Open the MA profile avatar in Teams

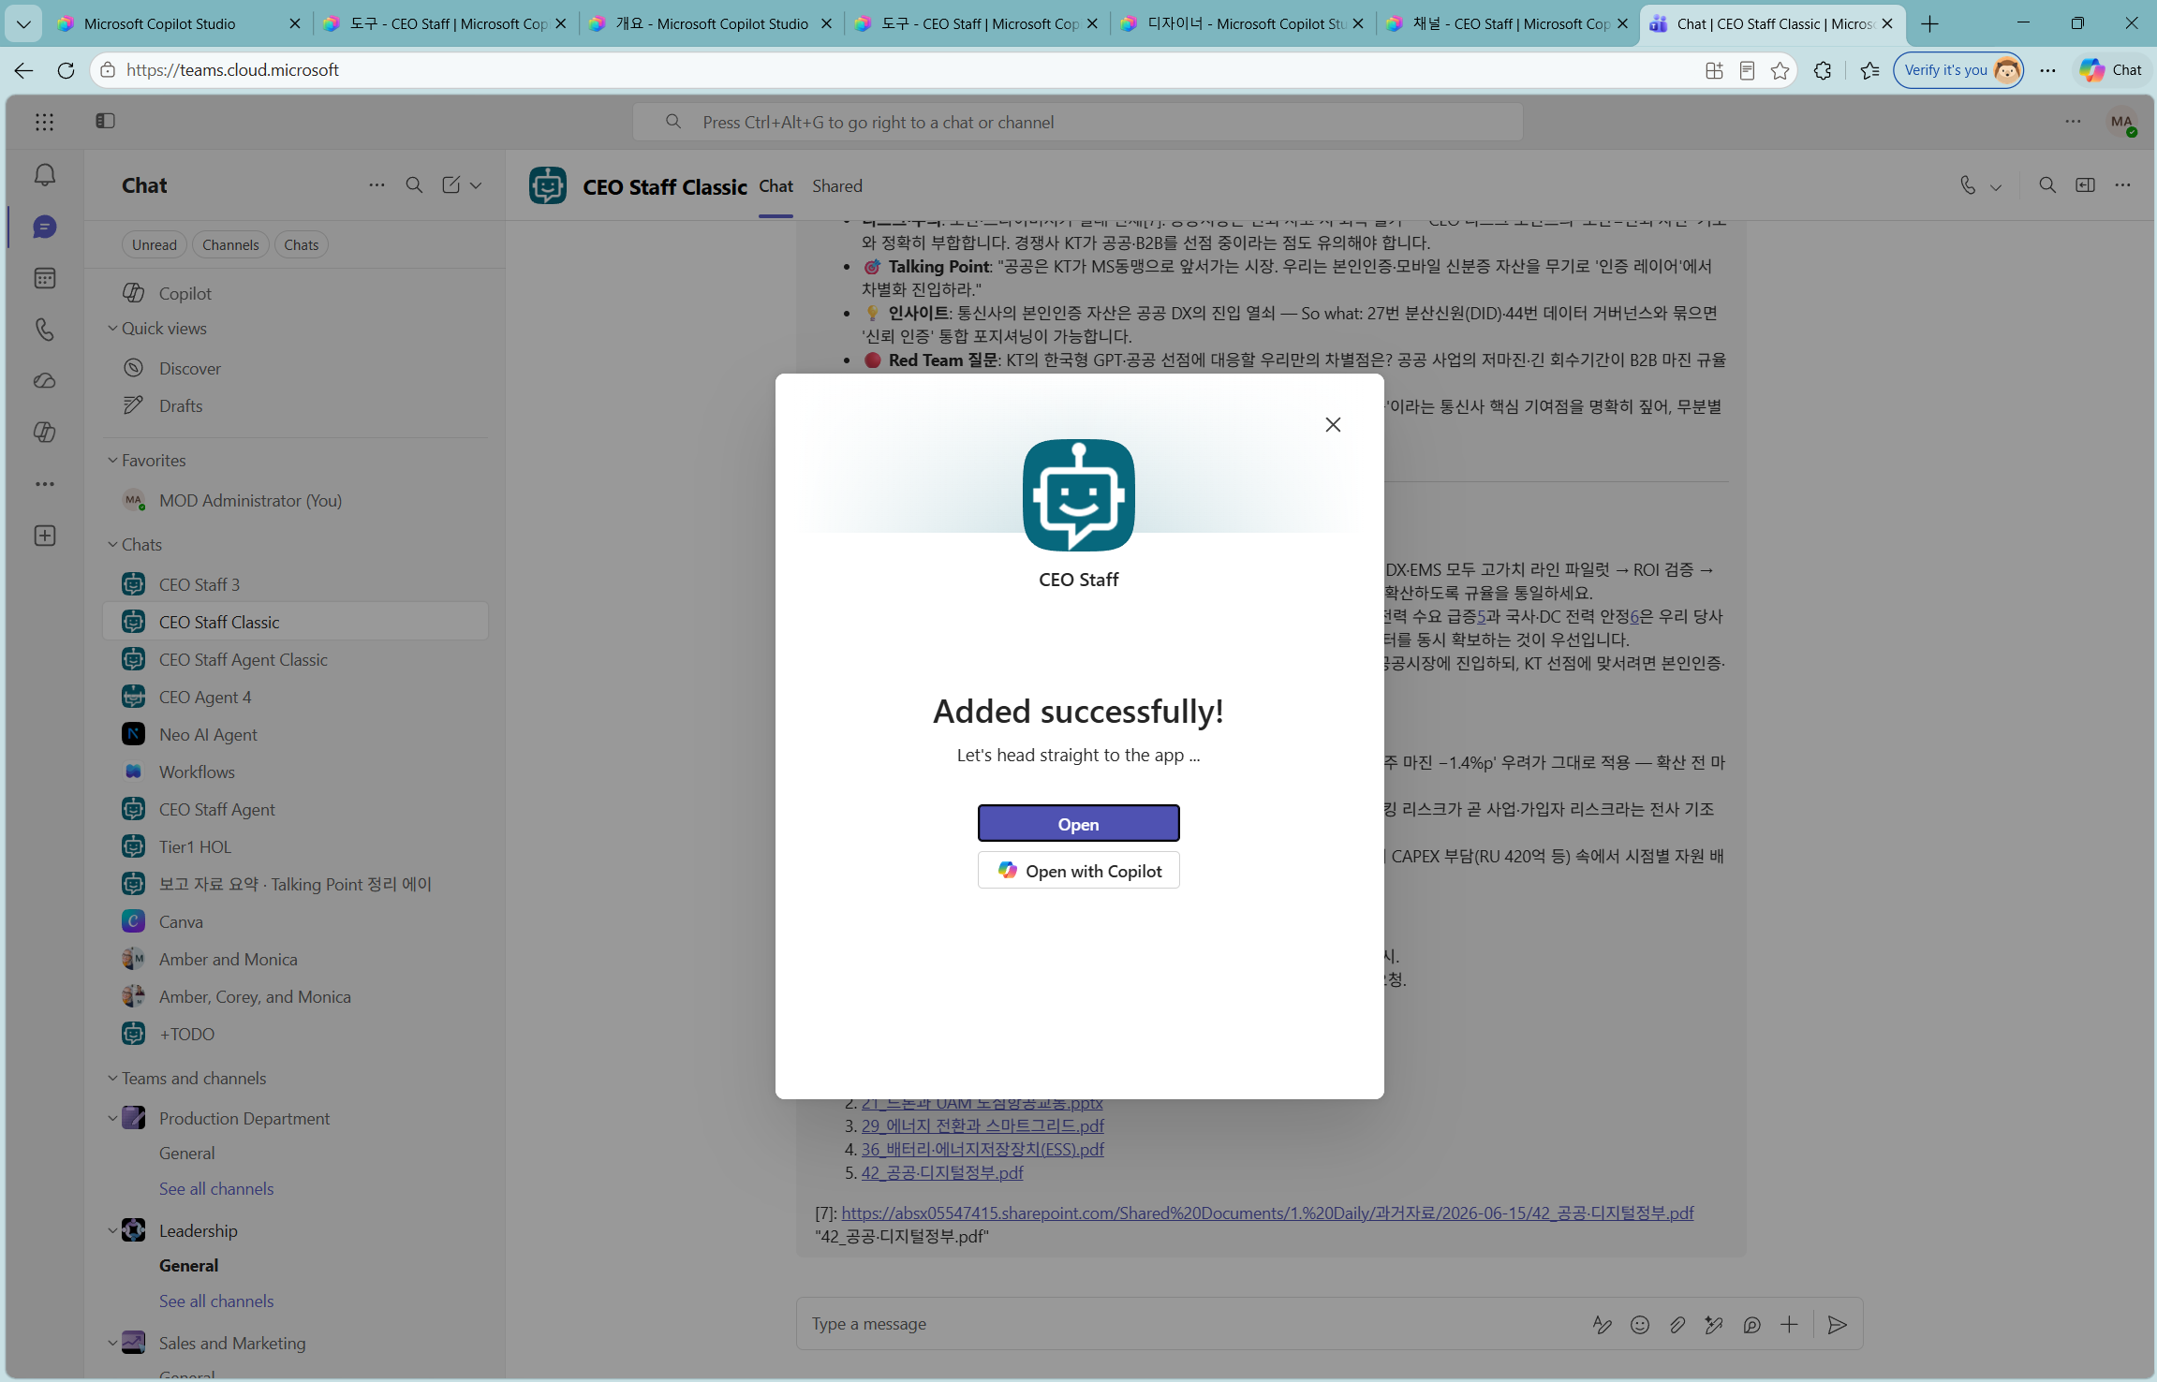2121,122
